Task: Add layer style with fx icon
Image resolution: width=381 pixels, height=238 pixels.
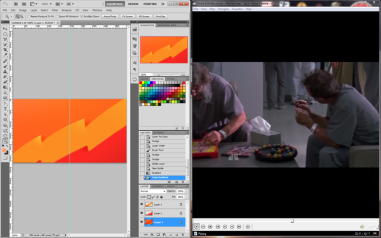Action: pos(152,235)
